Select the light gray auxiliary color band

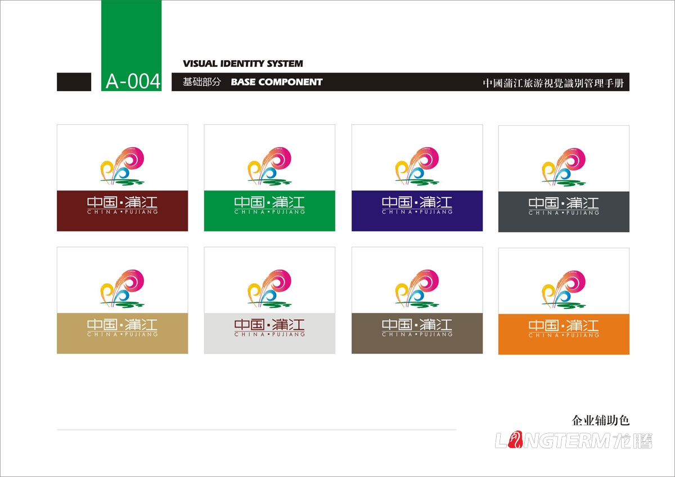coord(270,333)
